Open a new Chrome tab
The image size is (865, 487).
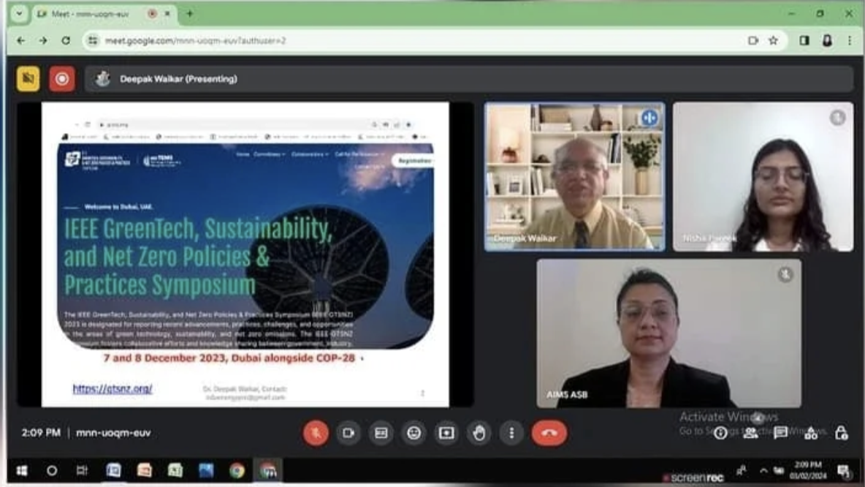tap(190, 14)
